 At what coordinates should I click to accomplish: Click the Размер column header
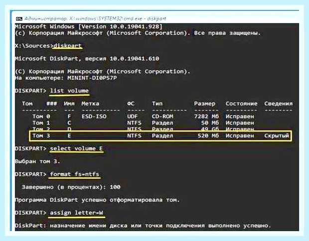coord(204,104)
